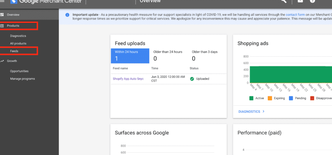
Task: Click the Expiring legend label text
Action: pos(279,98)
